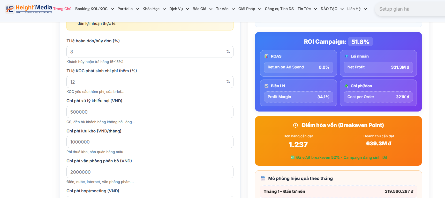Open the ĐÀO TẠO menu item
The height and width of the screenshot is (198, 445).
[x=329, y=9]
